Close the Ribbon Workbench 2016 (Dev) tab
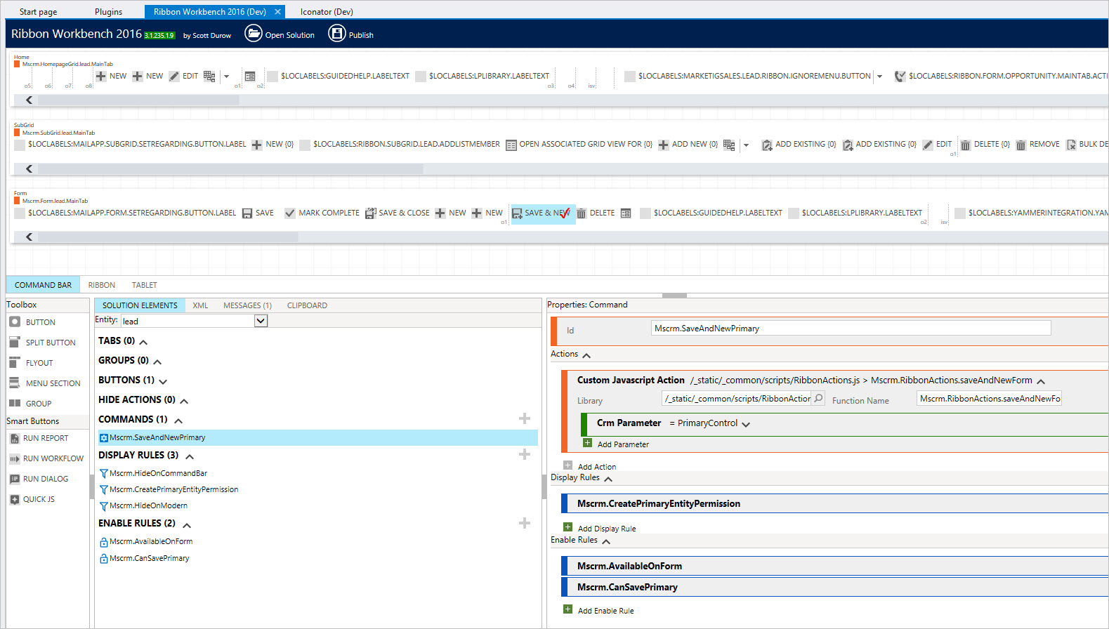This screenshot has width=1109, height=629. point(277,12)
